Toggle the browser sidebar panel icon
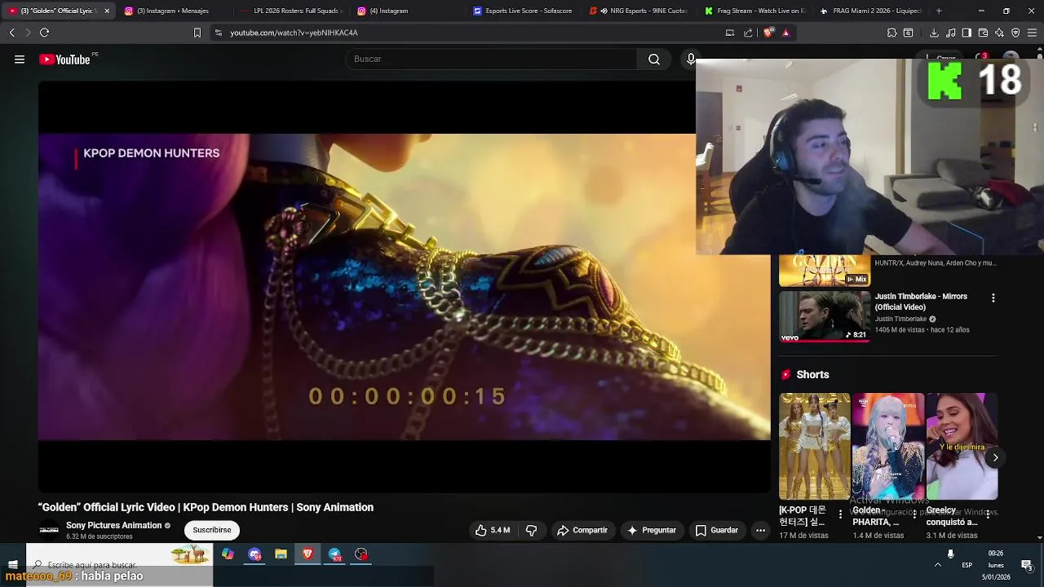Viewport: 1044px width, 587px height. (967, 33)
